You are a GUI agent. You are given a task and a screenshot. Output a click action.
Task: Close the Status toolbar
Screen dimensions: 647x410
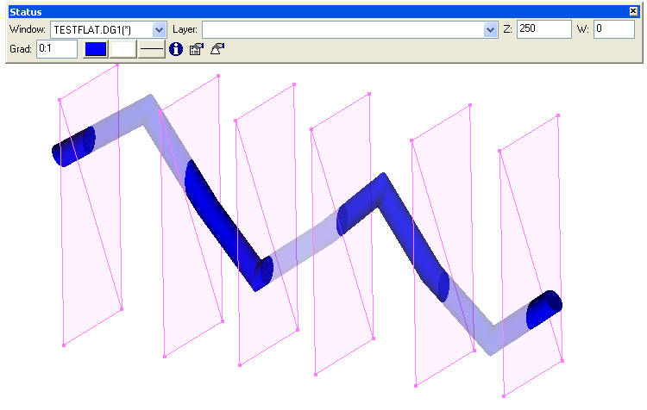point(633,11)
